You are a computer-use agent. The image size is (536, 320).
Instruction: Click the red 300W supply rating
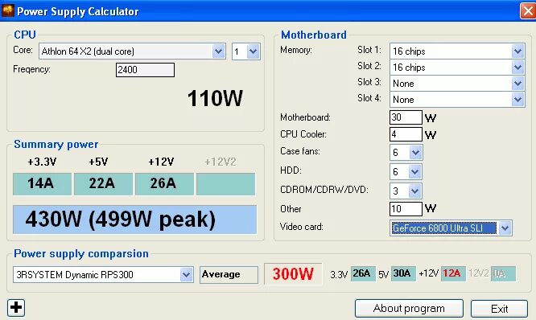point(293,274)
